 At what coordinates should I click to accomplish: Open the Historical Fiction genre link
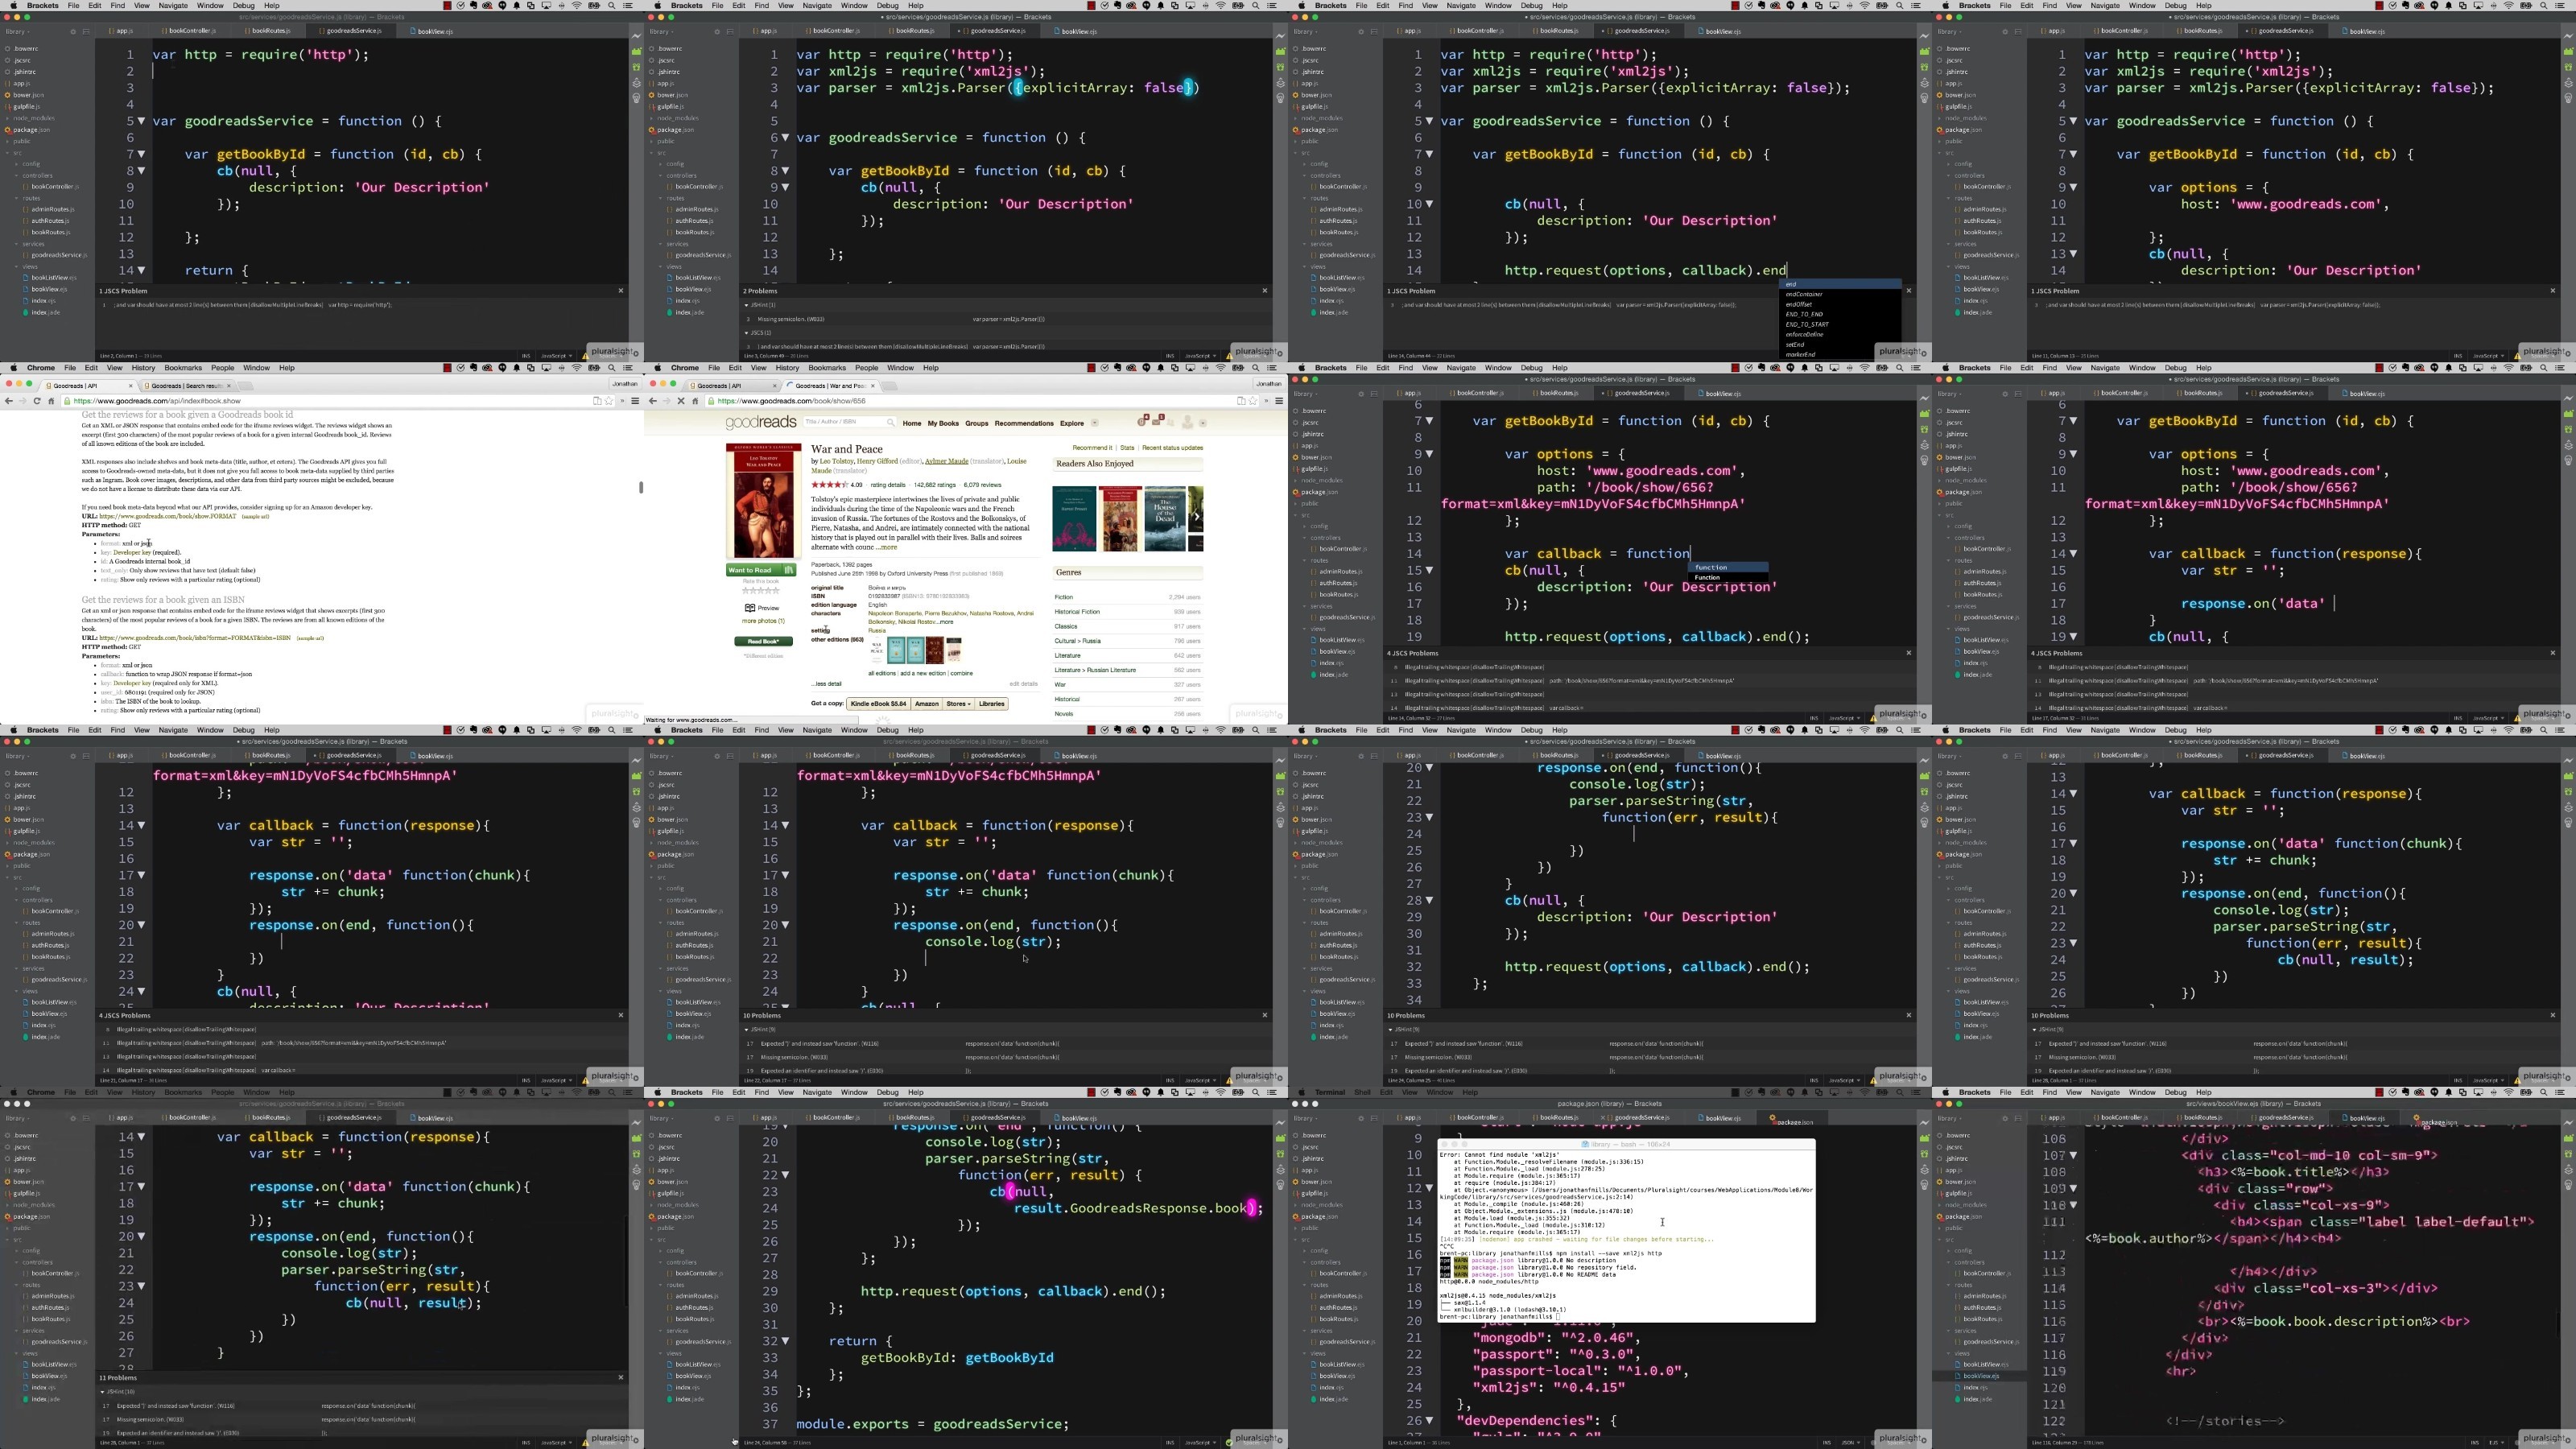[1077, 612]
